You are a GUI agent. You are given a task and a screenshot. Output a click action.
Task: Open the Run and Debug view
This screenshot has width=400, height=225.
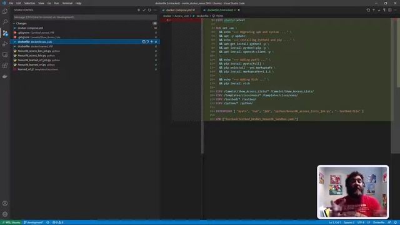pos(5,44)
